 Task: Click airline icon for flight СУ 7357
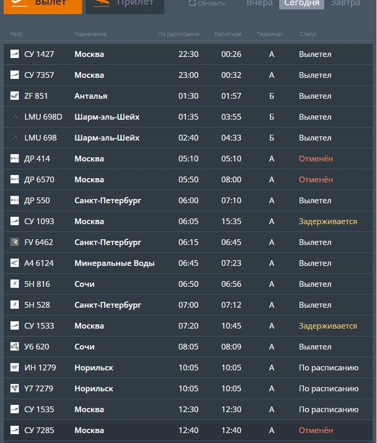(15, 75)
